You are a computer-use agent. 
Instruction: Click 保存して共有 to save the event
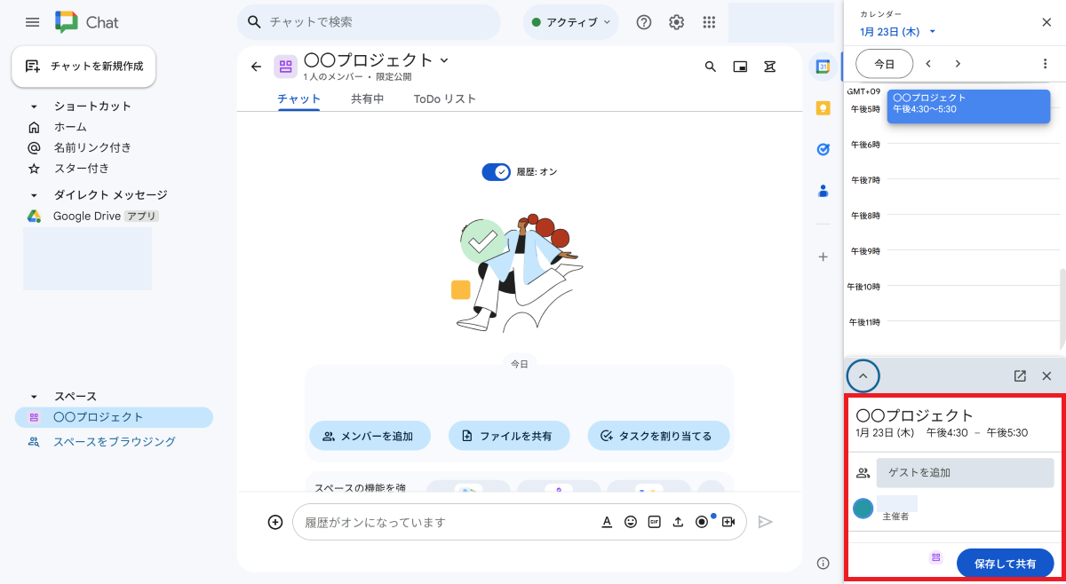(x=1005, y=563)
